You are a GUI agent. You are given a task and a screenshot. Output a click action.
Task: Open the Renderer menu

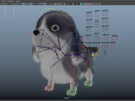point(11,1)
